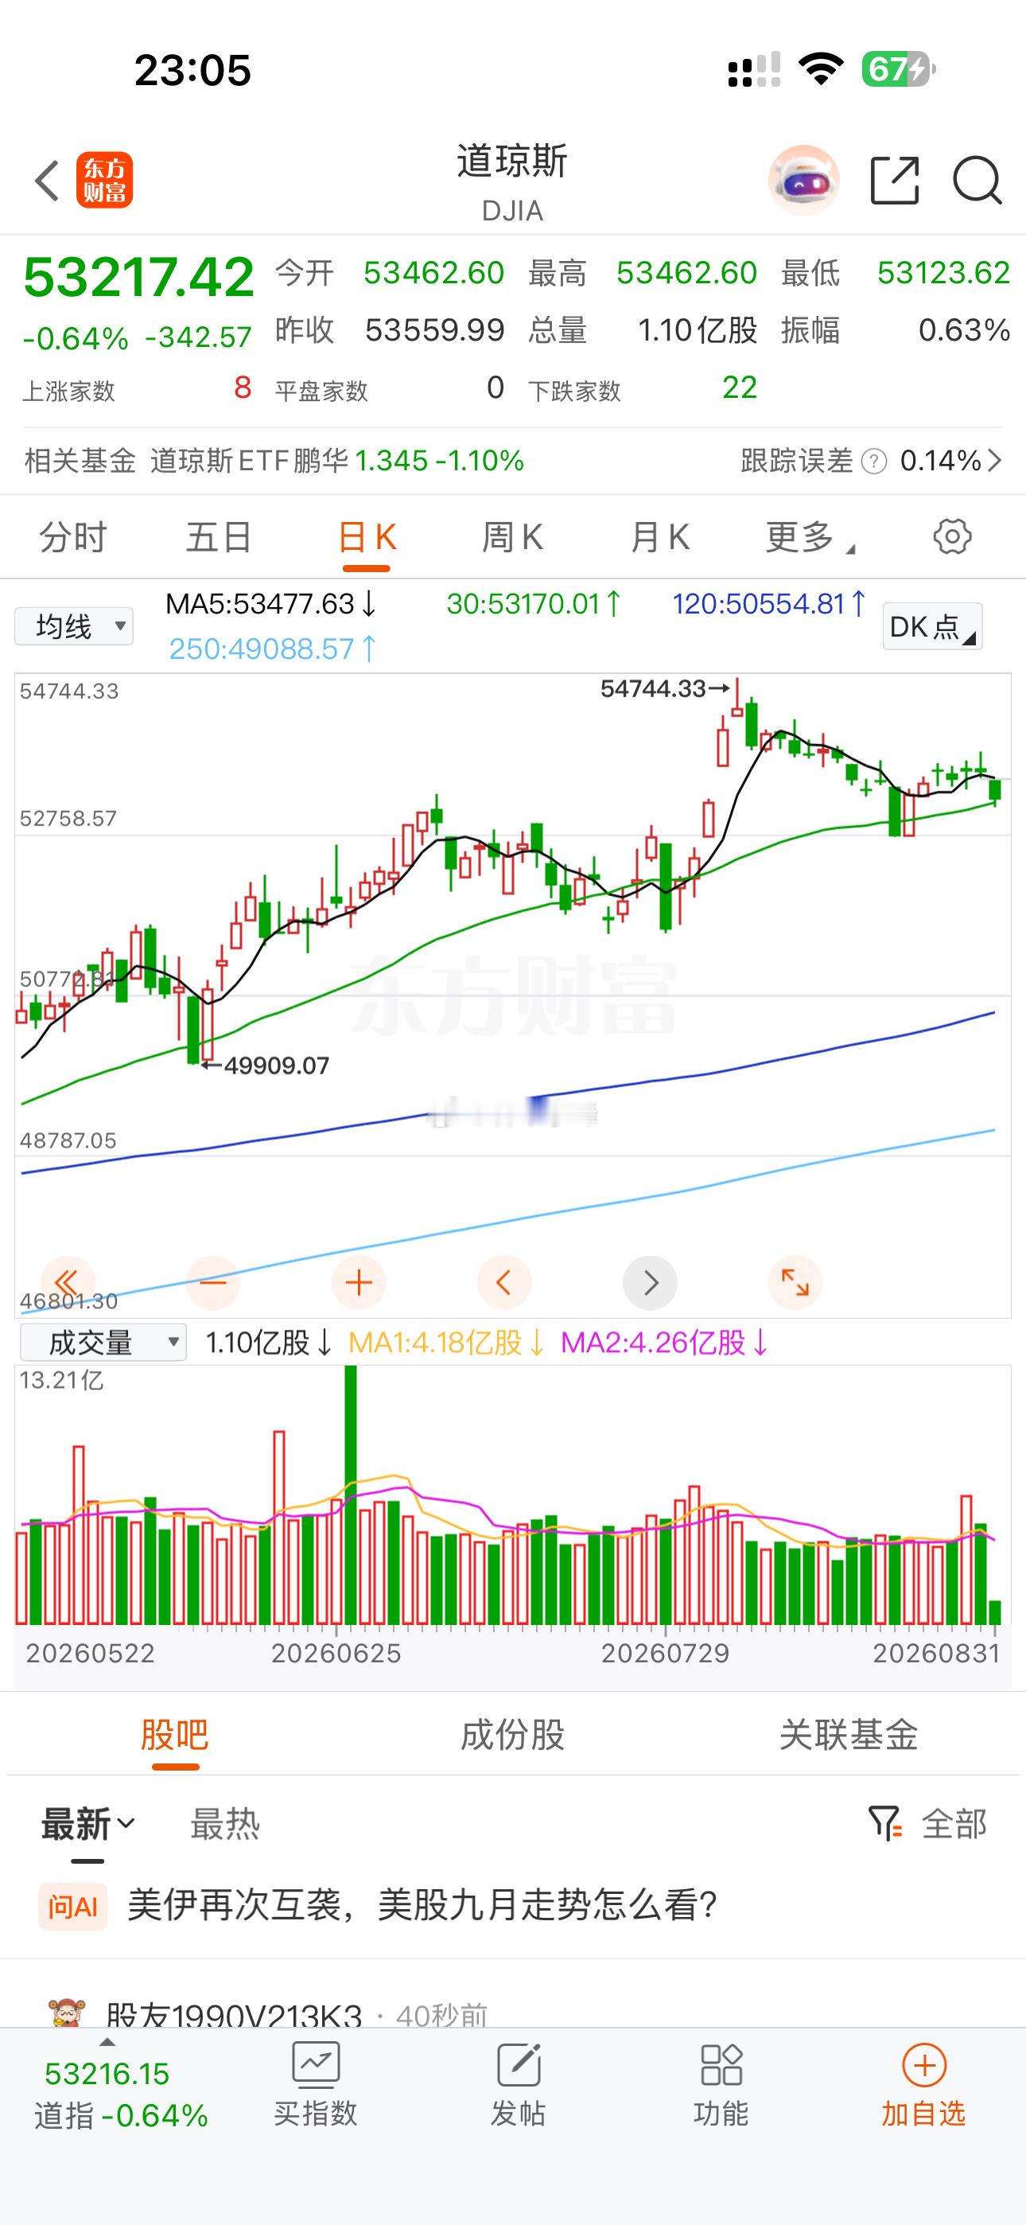
Task: Jump to earliest with double-left arrows
Action: click(x=68, y=1283)
